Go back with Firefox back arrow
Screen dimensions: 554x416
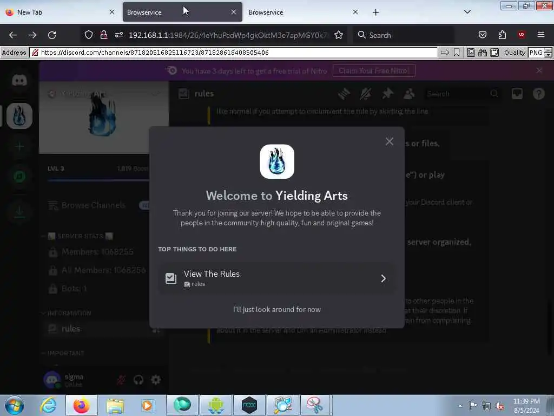13,35
